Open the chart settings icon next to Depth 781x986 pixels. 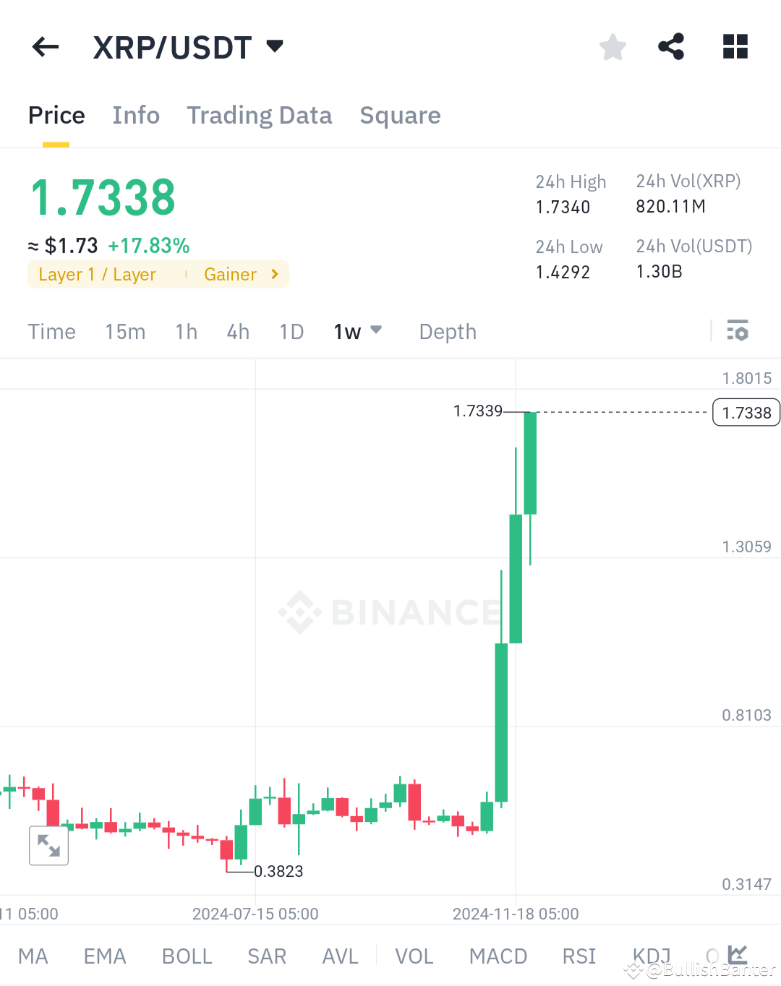(x=738, y=331)
